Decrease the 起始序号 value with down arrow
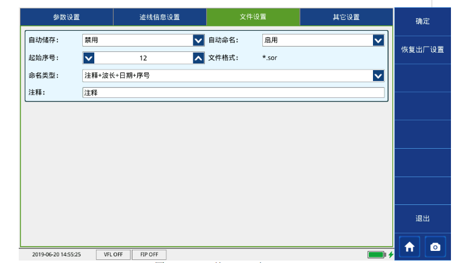The height and width of the screenshot is (263, 457). (89, 58)
